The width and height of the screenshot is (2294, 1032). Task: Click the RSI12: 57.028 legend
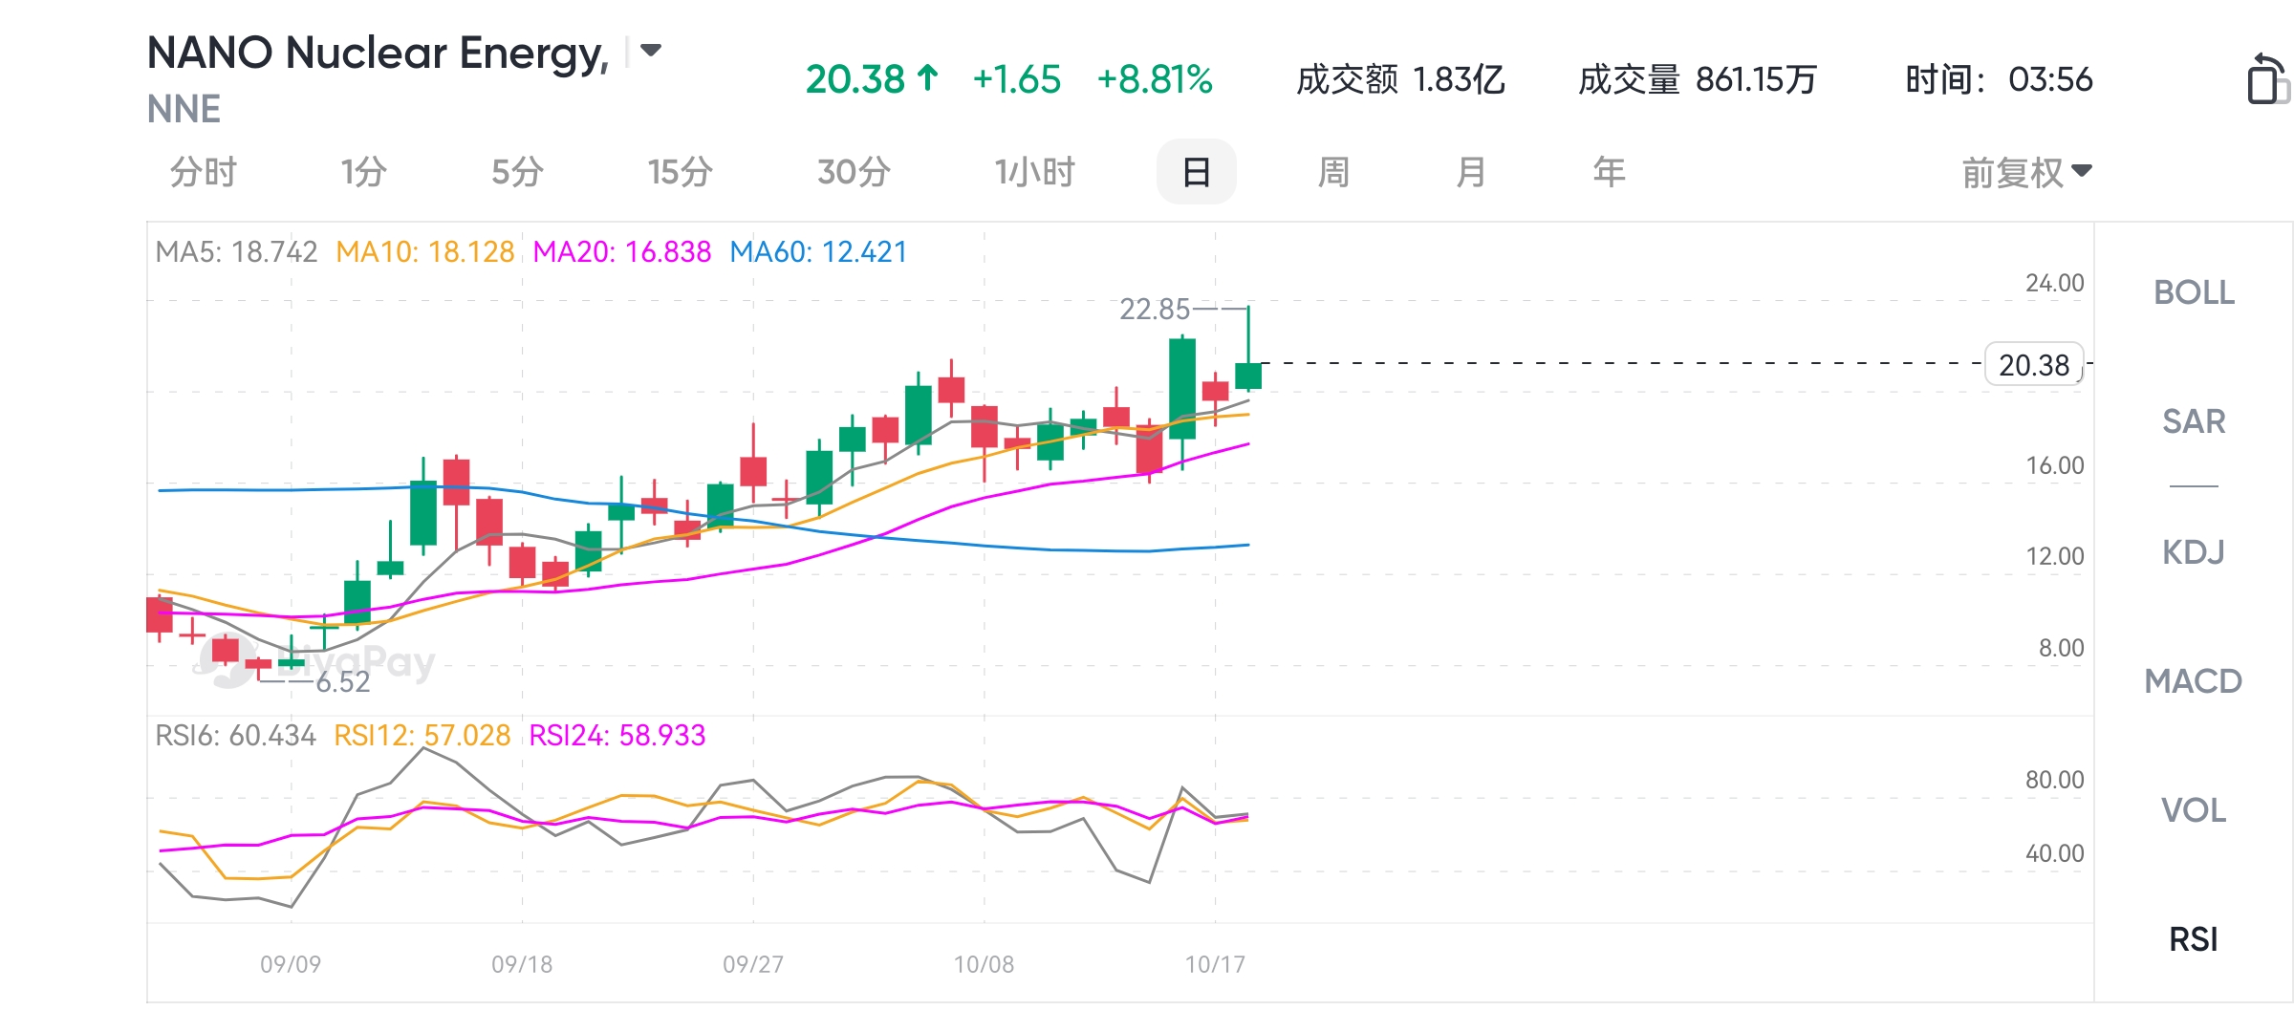(422, 735)
